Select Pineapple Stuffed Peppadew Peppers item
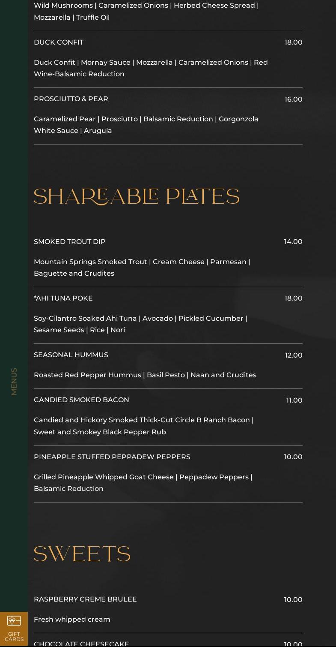The image size is (336, 647). click(x=112, y=457)
